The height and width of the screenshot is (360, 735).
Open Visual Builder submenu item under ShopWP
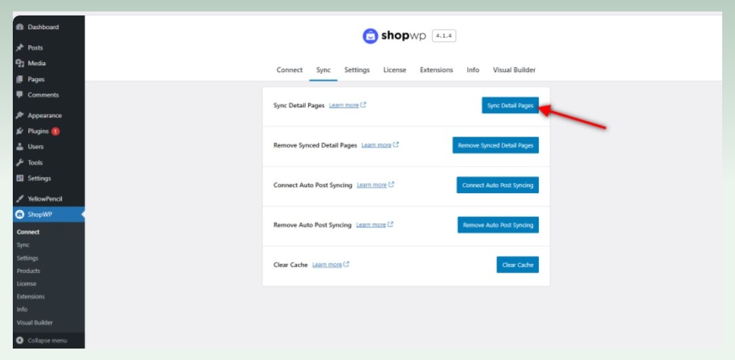click(34, 322)
